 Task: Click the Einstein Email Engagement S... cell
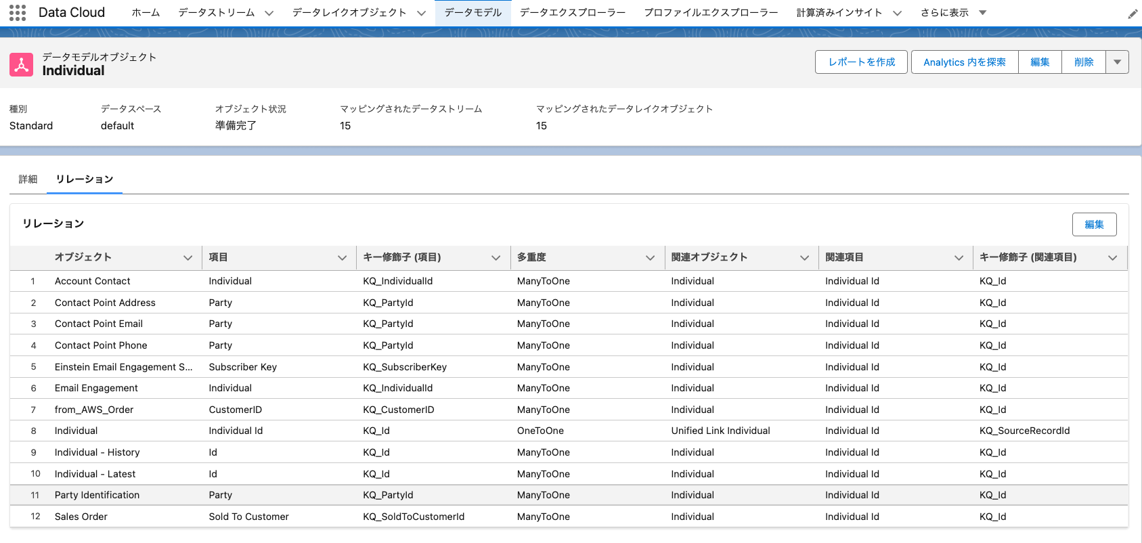point(124,367)
